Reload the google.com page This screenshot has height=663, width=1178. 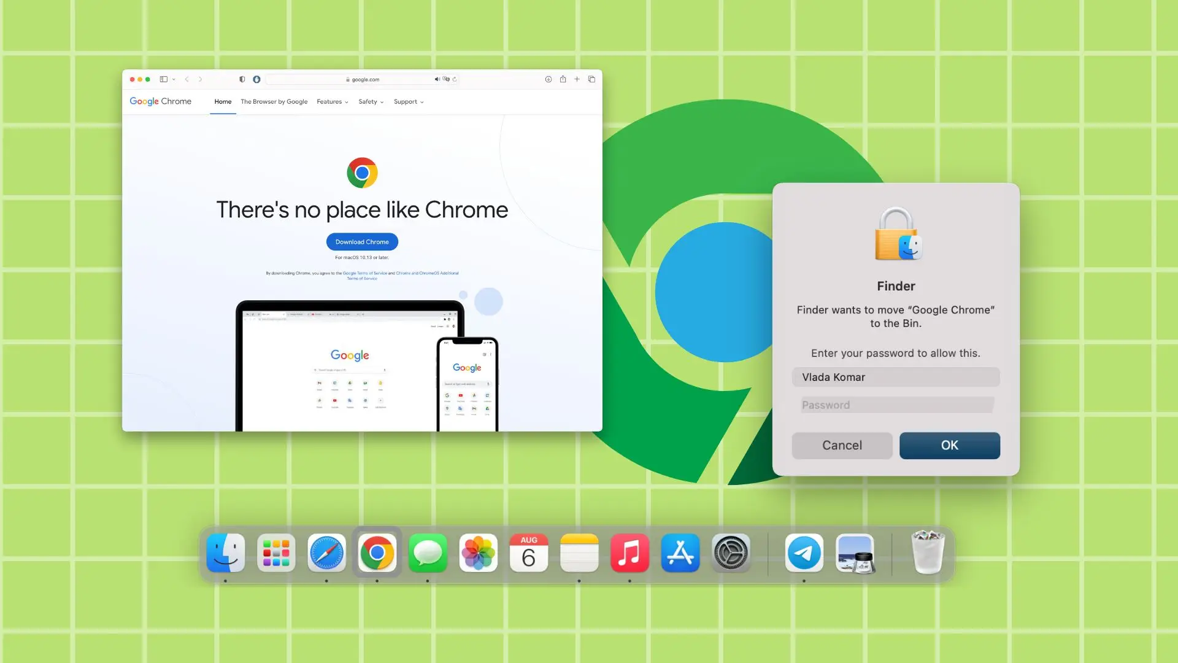click(x=455, y=79)
